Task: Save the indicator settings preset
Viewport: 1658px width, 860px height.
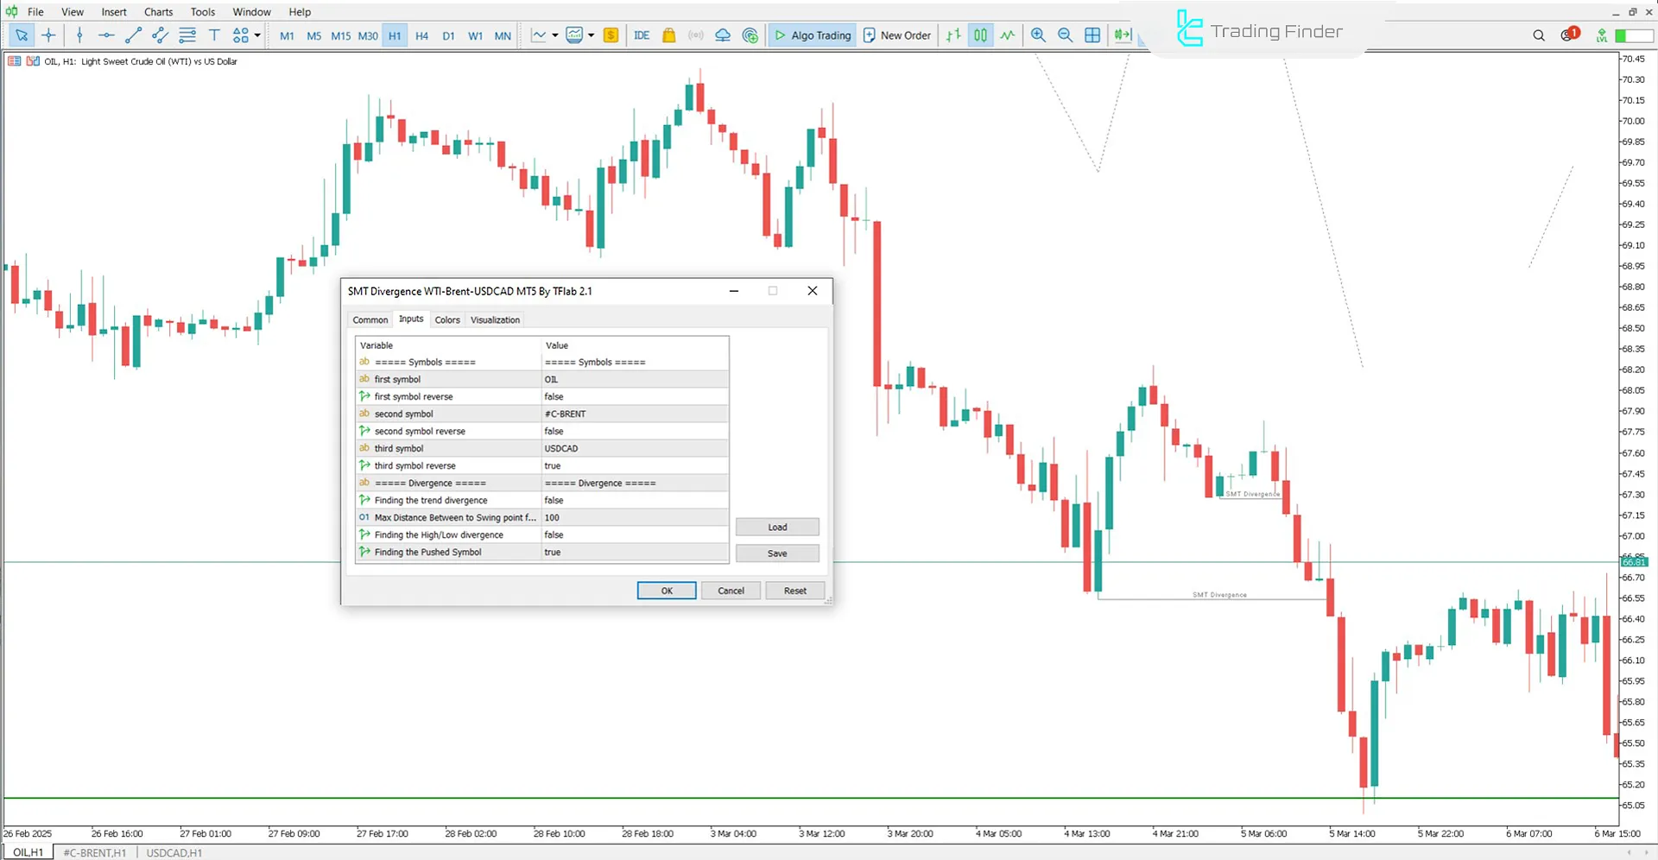Action: tap(776, 553)
